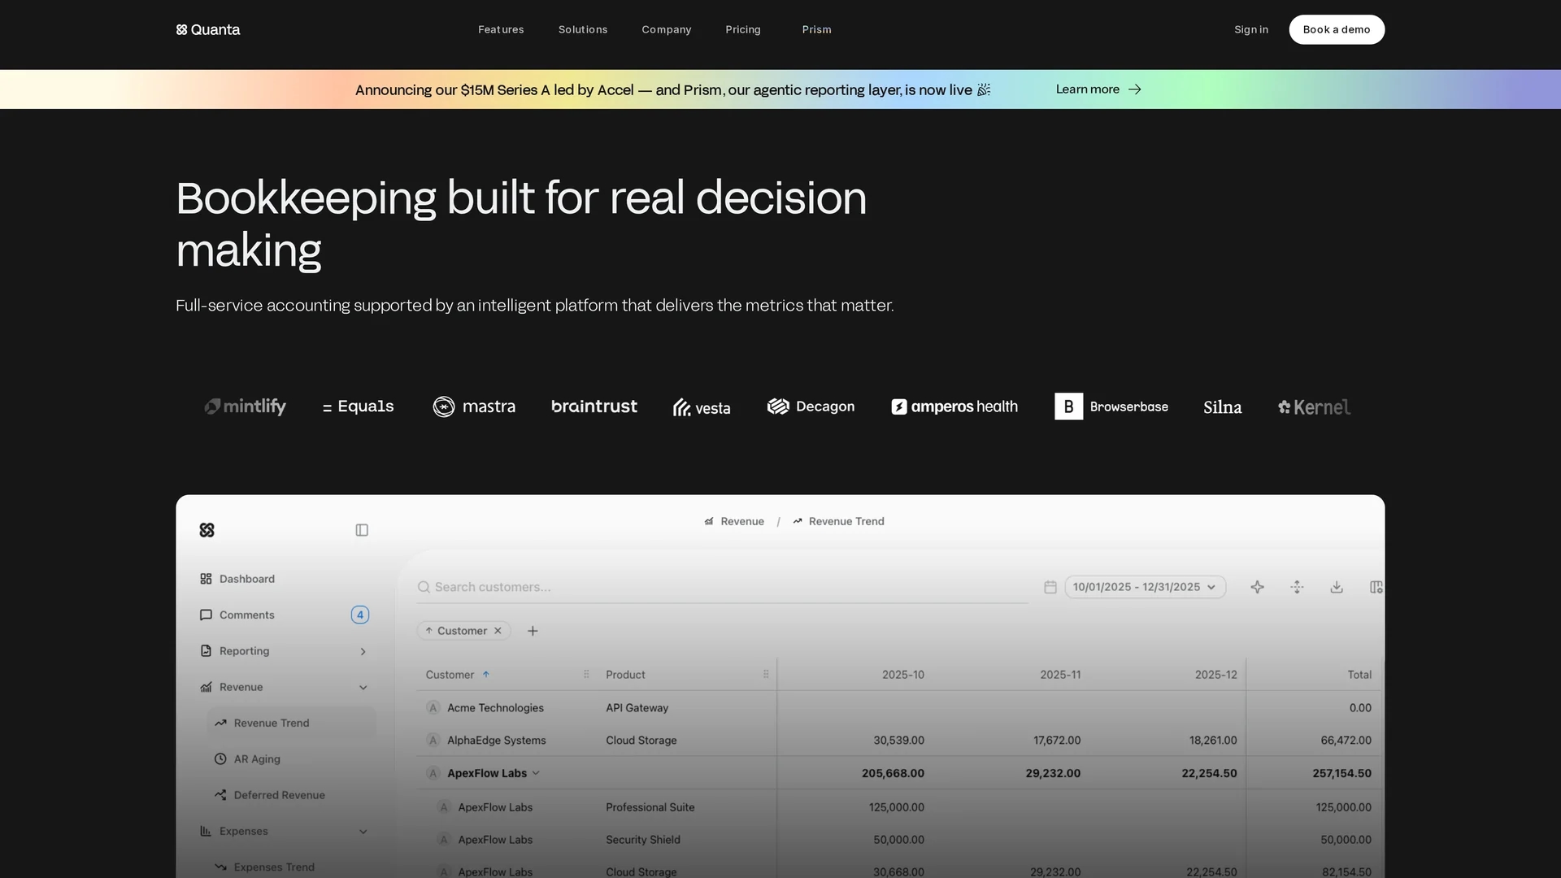Click the Professional Suite product cell

650,807
